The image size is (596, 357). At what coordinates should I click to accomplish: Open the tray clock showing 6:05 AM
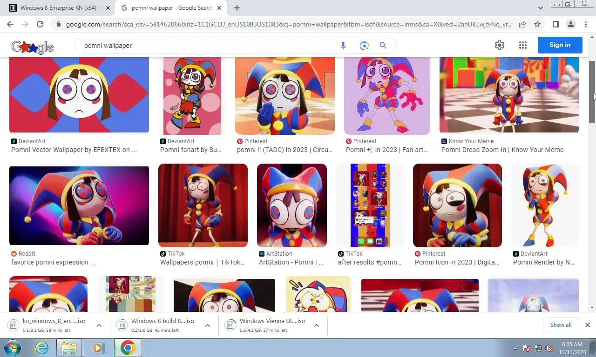(572, 348)
